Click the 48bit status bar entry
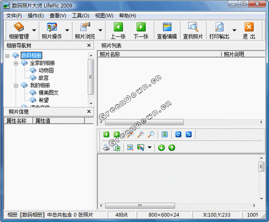Viewport: 269px width, 222px height. [122, 214]
